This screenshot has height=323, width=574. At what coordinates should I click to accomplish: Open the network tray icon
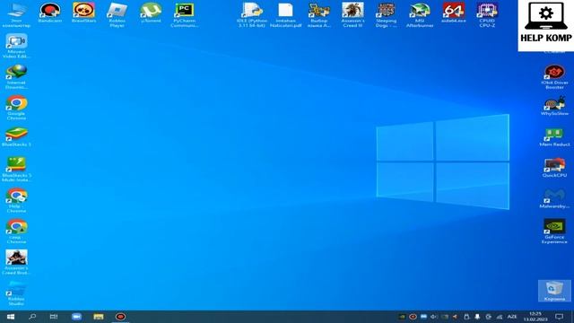click(500, 317)
